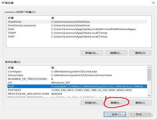The height and width of the screenshot is (120, 157).
Task: Click the Windows_NT value cell
Action: [60, 83]
